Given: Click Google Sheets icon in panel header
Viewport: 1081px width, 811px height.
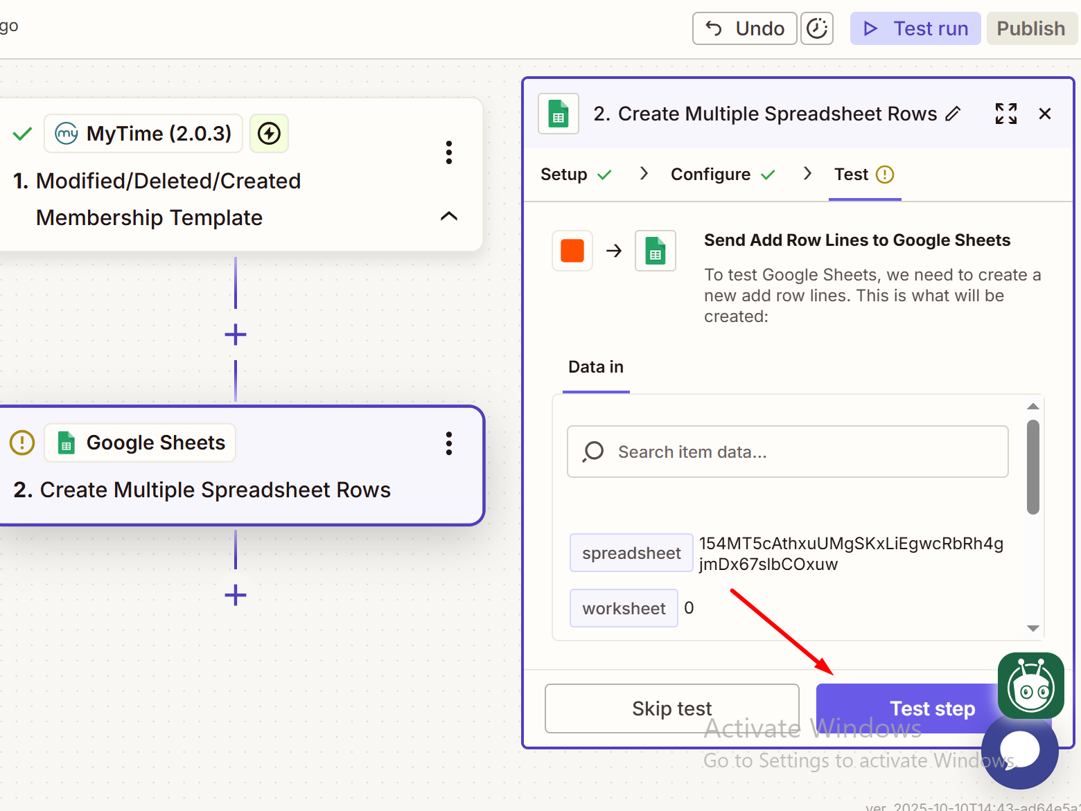Looking at the screenshot, I should pos(559,114).
